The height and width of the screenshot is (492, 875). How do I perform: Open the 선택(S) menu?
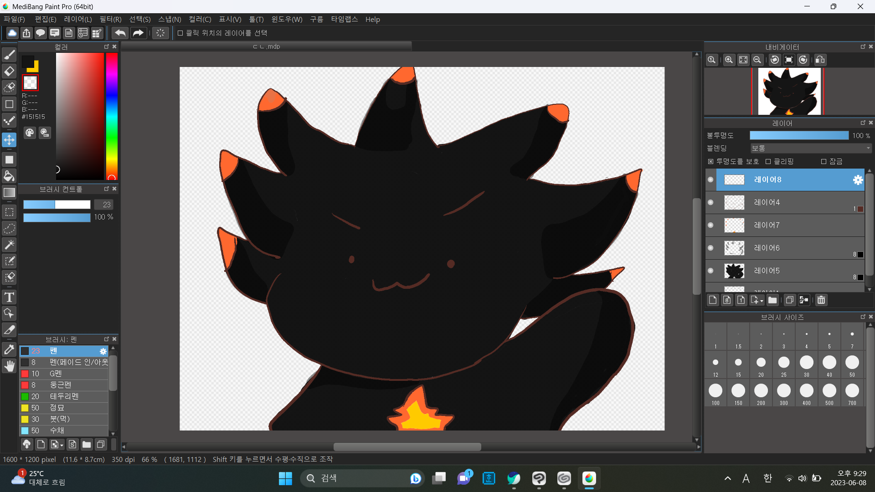pos(140,19)
